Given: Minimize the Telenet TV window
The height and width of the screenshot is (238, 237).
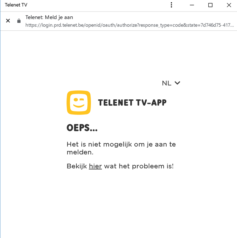Looking at the screenshot, I should point(192,5).
